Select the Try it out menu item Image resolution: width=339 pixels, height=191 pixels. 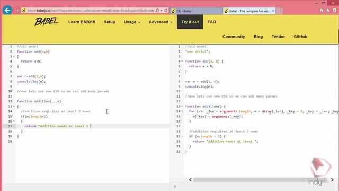coord(190,22)
